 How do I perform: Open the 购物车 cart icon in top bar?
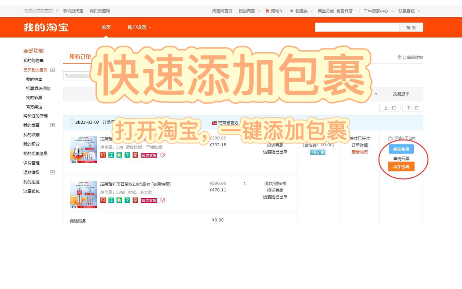click(267, 11)
